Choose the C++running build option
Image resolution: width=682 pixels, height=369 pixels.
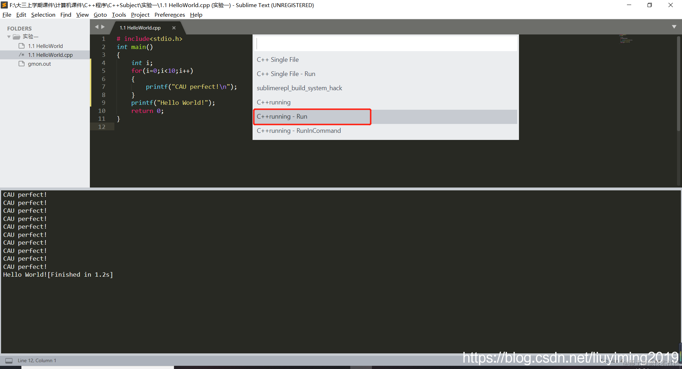(385, 102)
